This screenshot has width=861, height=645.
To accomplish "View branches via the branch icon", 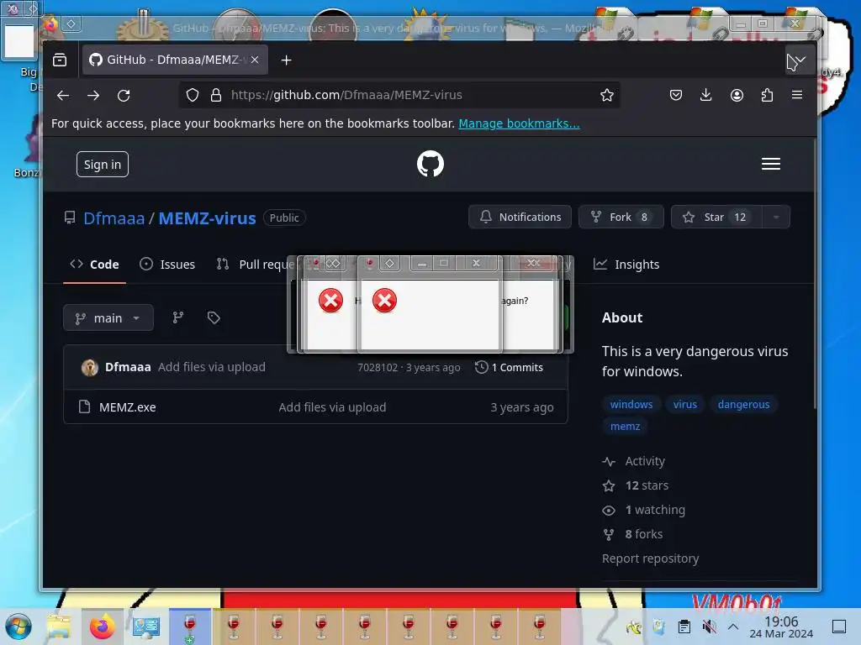I will 178,317.
